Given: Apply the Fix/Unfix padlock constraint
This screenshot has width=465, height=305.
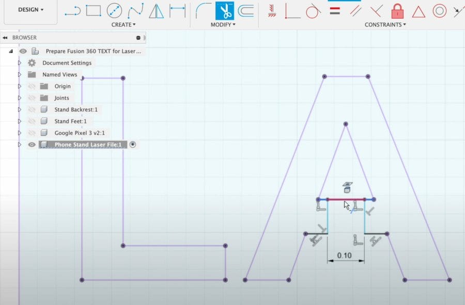Looking at the screenshot, I should coord(397,11).
